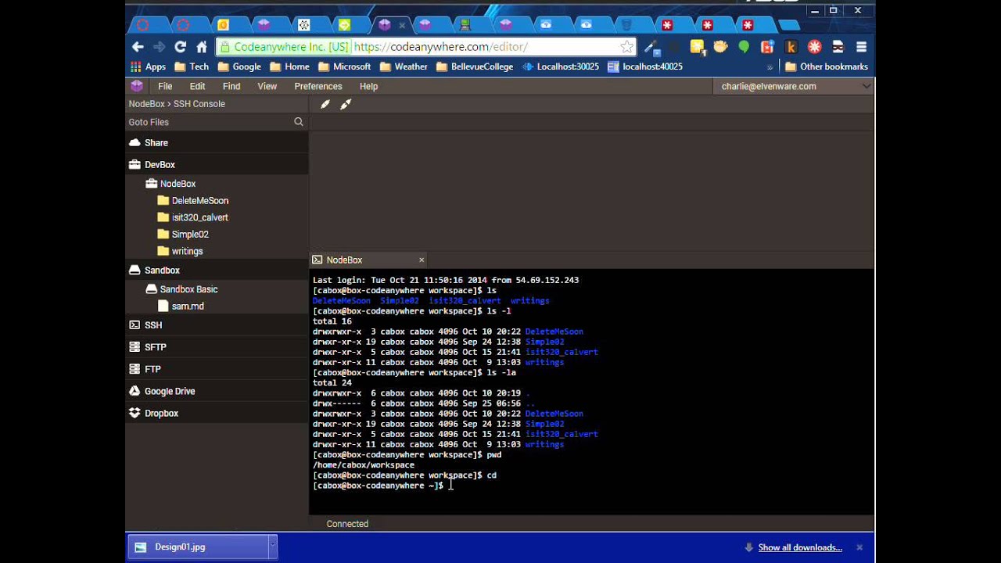The width and height of the screenshot is (1001, 563).
Task: Open the sam.md file name
Action: pyautogui.click(x=188, y=307)
